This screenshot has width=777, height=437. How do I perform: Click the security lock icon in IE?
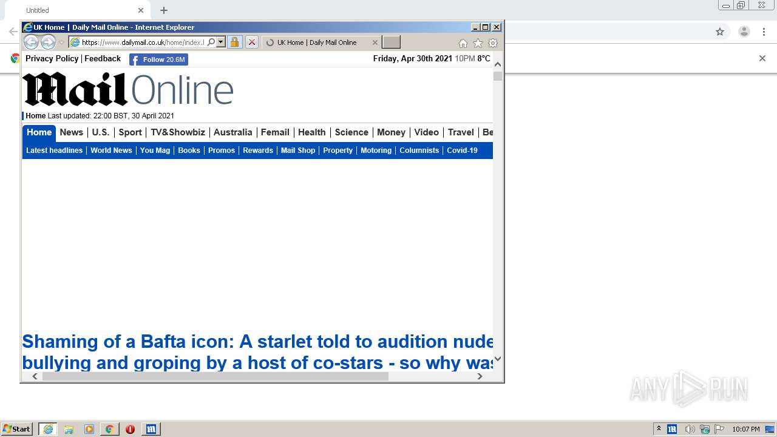point(234,42)
